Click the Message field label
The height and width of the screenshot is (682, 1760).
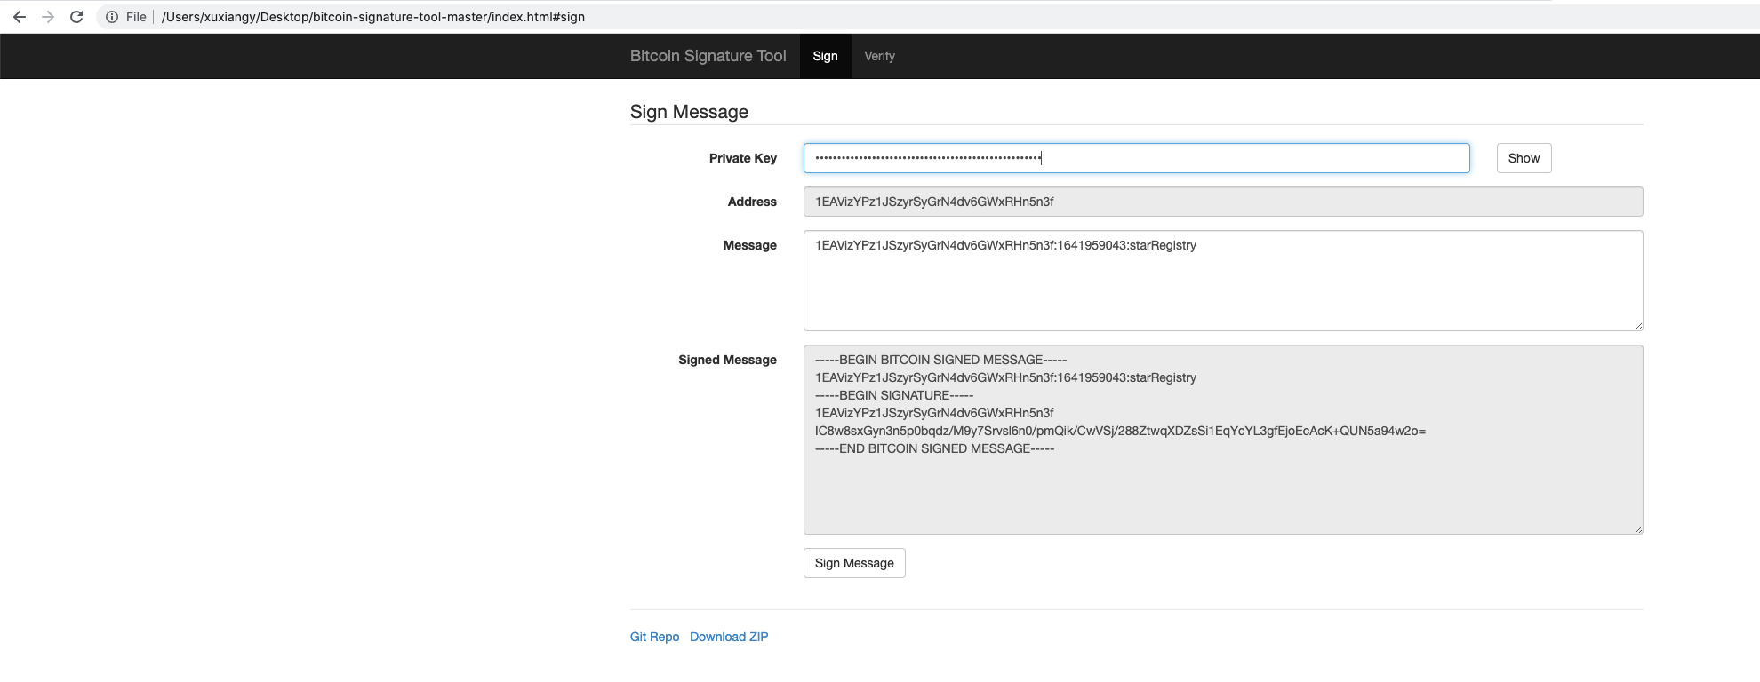click(749, 245)
